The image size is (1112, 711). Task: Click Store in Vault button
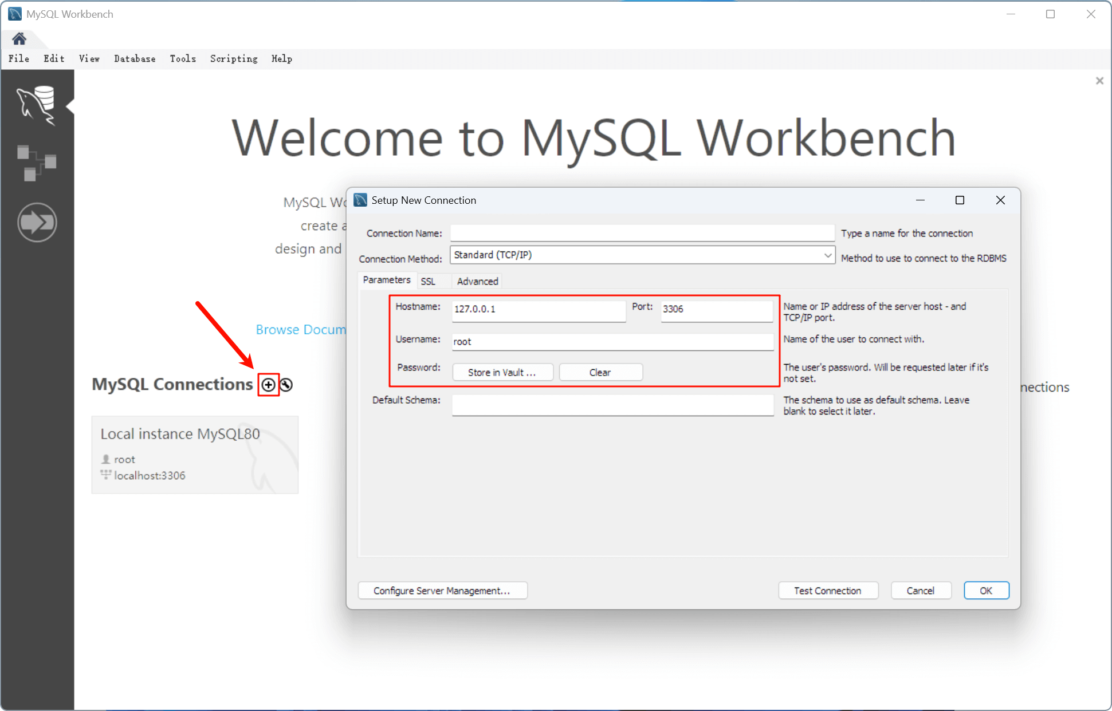[502, 372]
